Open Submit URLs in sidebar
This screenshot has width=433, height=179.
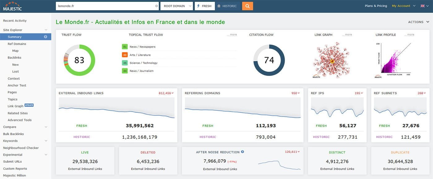pyautogui.click(x=12, y=161)
